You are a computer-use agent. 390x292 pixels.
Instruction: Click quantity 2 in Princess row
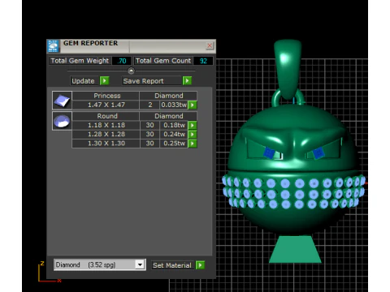149,105
